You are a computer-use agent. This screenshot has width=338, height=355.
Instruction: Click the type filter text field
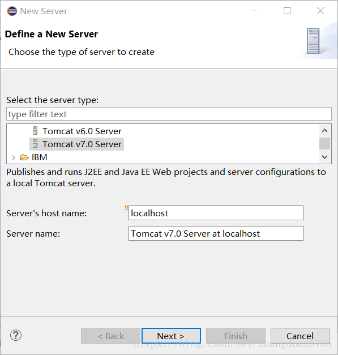pos(169,114)
